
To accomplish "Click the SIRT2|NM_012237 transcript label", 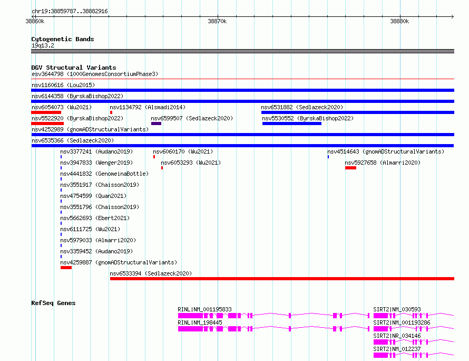I will click(397, 349).
